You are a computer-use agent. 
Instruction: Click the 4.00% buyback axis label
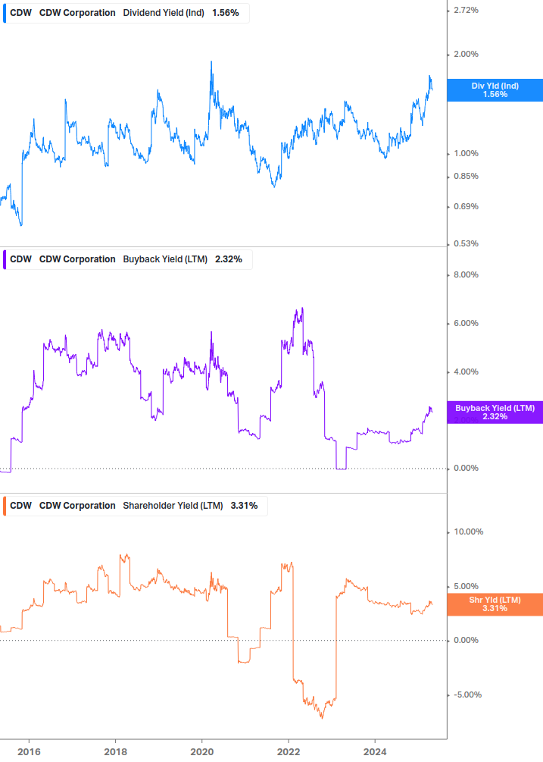click(466, 372)
